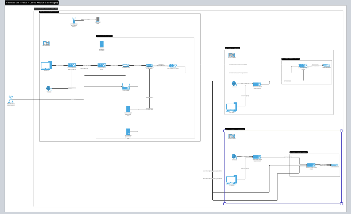Select the switch icon inside the selected branch's inner box
Screen dimensions: 351x214
(335, 165)
